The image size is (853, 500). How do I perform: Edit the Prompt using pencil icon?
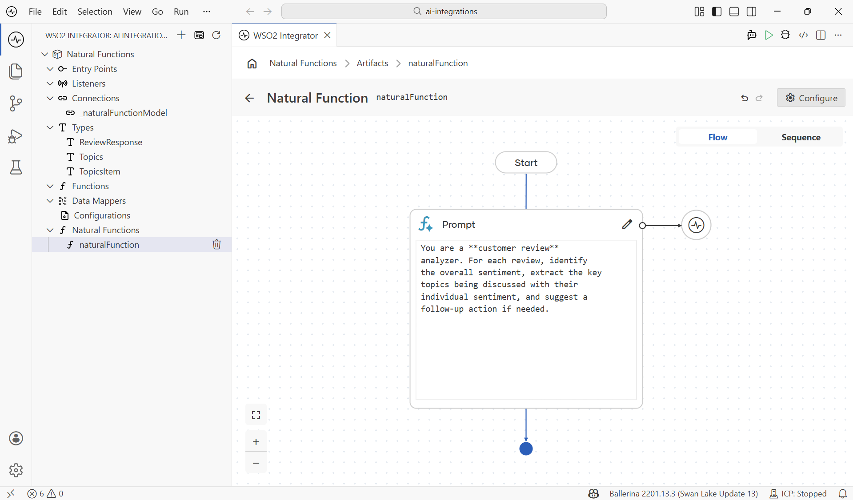(627, 225)
